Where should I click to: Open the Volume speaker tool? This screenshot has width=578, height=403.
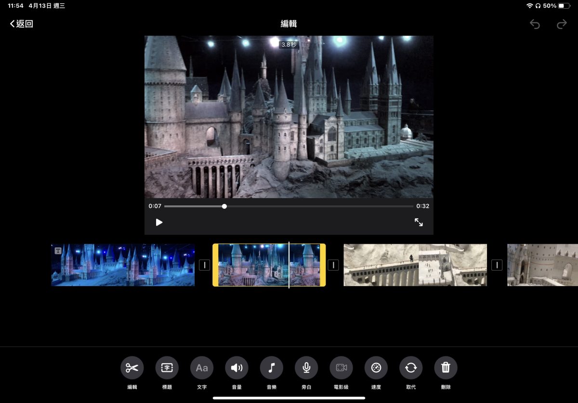[236, 368]
